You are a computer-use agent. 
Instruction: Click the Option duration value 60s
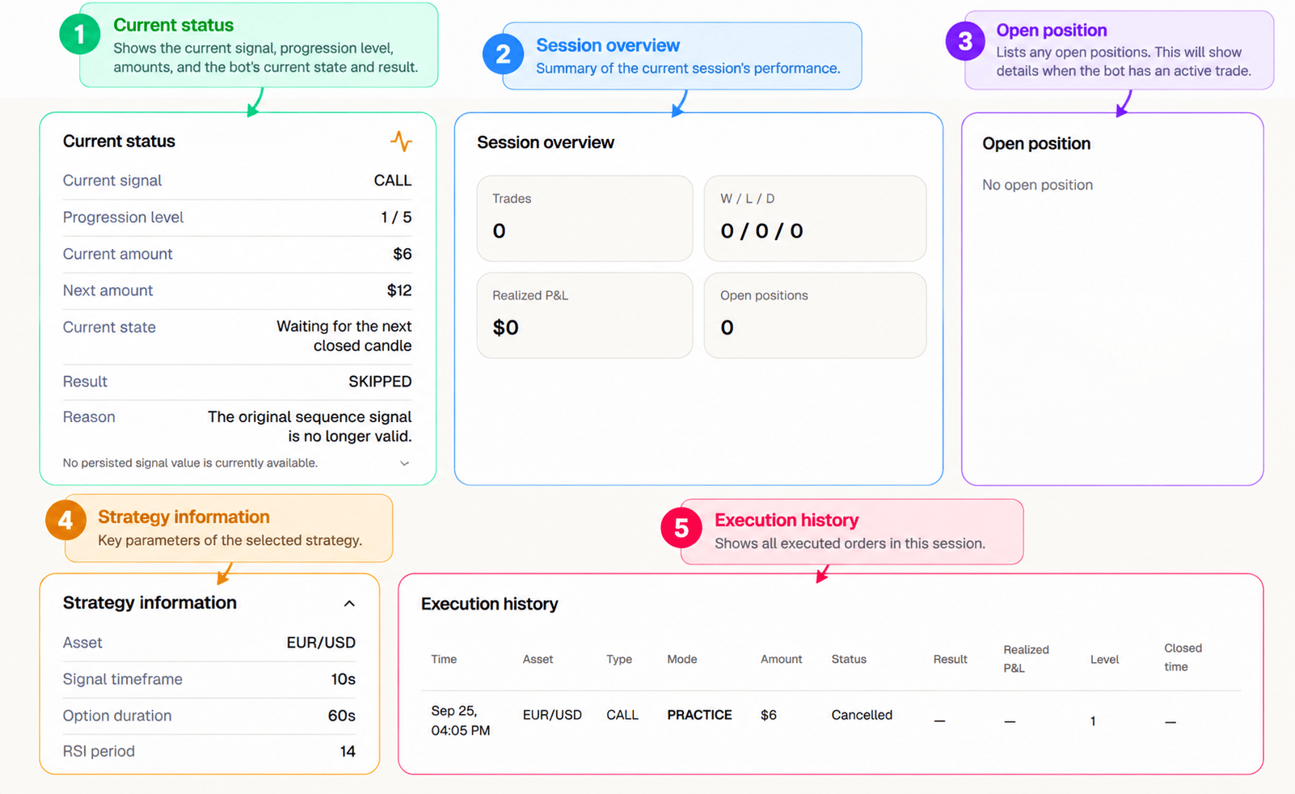point(341,716)
